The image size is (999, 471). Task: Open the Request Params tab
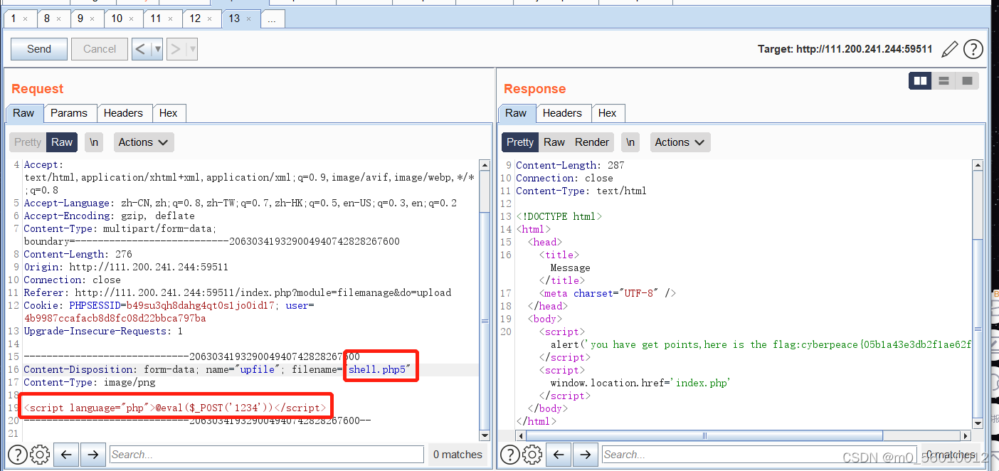pos(69,113)
